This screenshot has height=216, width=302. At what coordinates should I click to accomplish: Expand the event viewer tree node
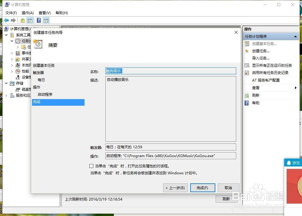click(12, 53)
